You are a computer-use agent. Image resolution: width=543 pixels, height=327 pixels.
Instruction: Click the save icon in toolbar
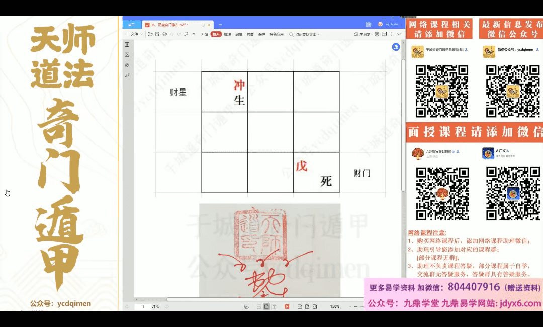coord(157,34)
